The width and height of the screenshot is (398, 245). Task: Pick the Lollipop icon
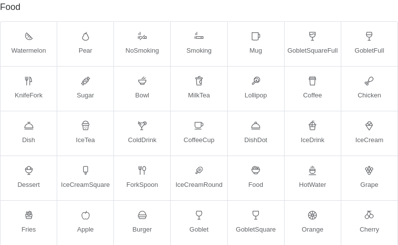click(256, 81)
